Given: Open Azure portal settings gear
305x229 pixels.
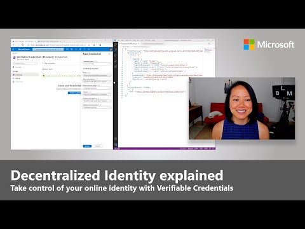Looking at the screenshot, I should pos(80,49).
